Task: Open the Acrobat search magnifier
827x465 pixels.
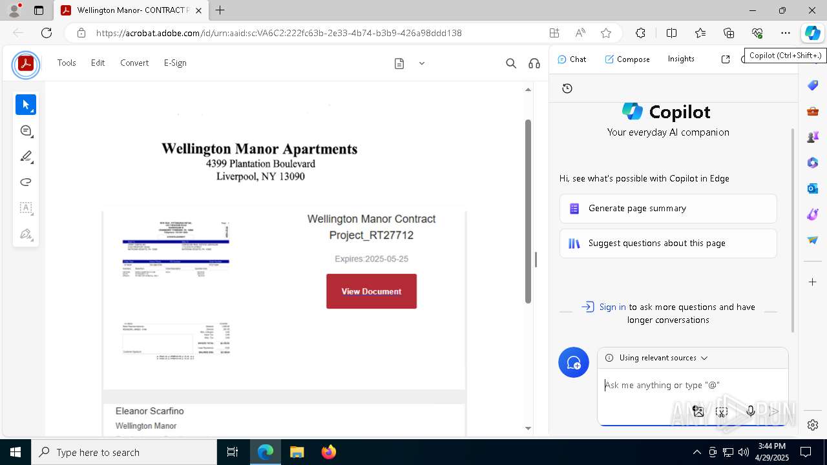Action: [x=511, y=63]
